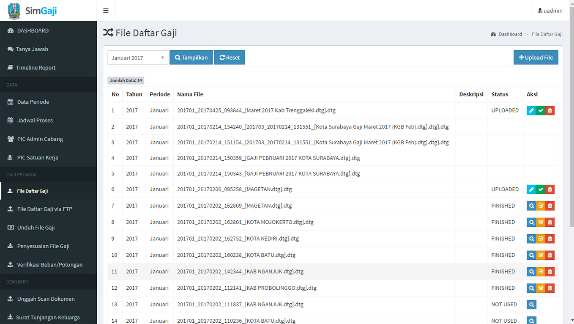This screenshot has height=324, width=574.
Task: View row 13 KAB NGANJUK file details
Action: (x=531, y=305)
